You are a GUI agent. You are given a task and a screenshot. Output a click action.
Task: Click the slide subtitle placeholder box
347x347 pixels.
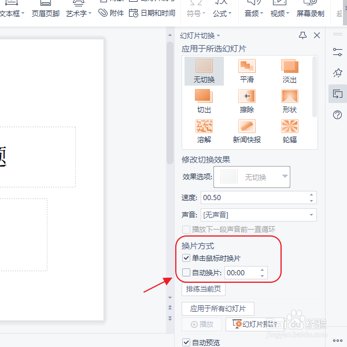click(x=24, y=235)
